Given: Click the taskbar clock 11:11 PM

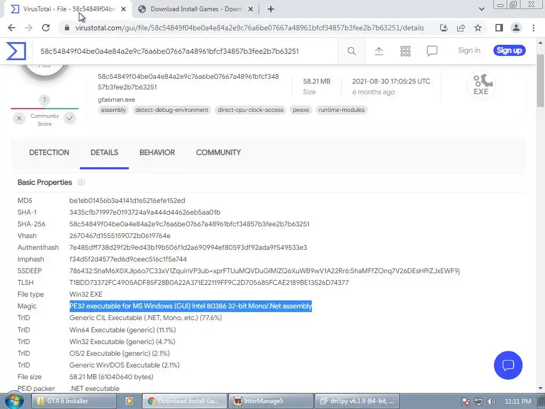Looking at the screenshot, I should [518, 402].
